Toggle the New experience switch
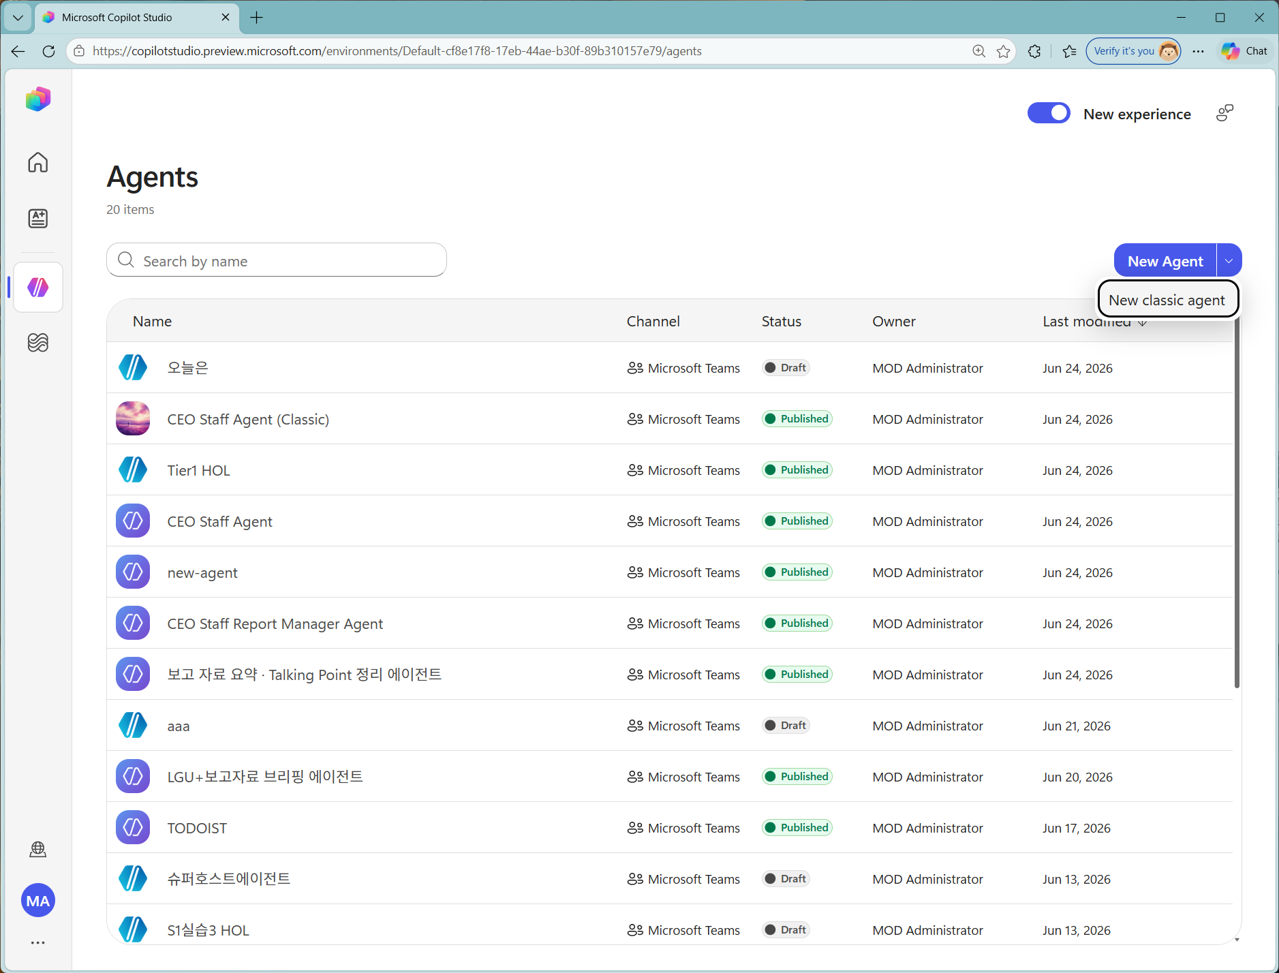This screenshot has height=973, width=1279. 1049,113
